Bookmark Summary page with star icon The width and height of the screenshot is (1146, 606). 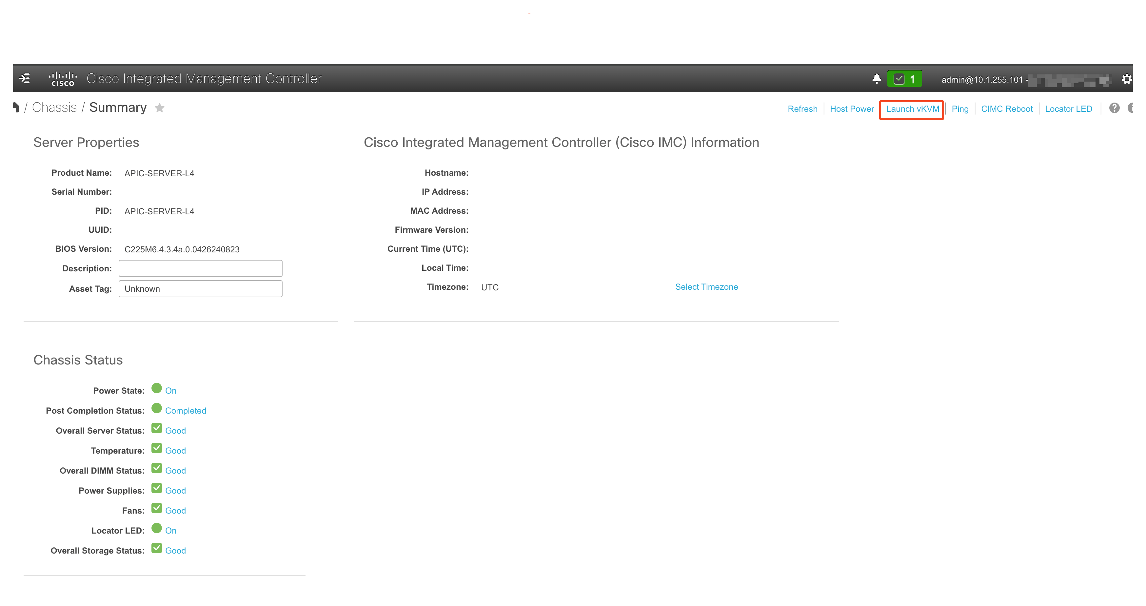(160, 108)
